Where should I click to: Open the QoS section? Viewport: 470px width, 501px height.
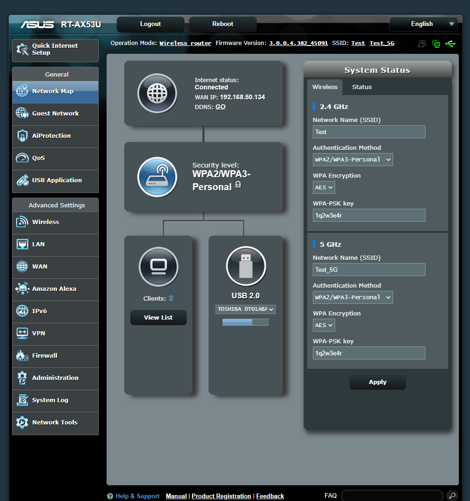click(x=38, y=158)
